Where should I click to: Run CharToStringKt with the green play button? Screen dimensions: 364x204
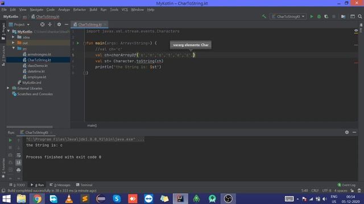pyautogui.click(x=312, y=16)
